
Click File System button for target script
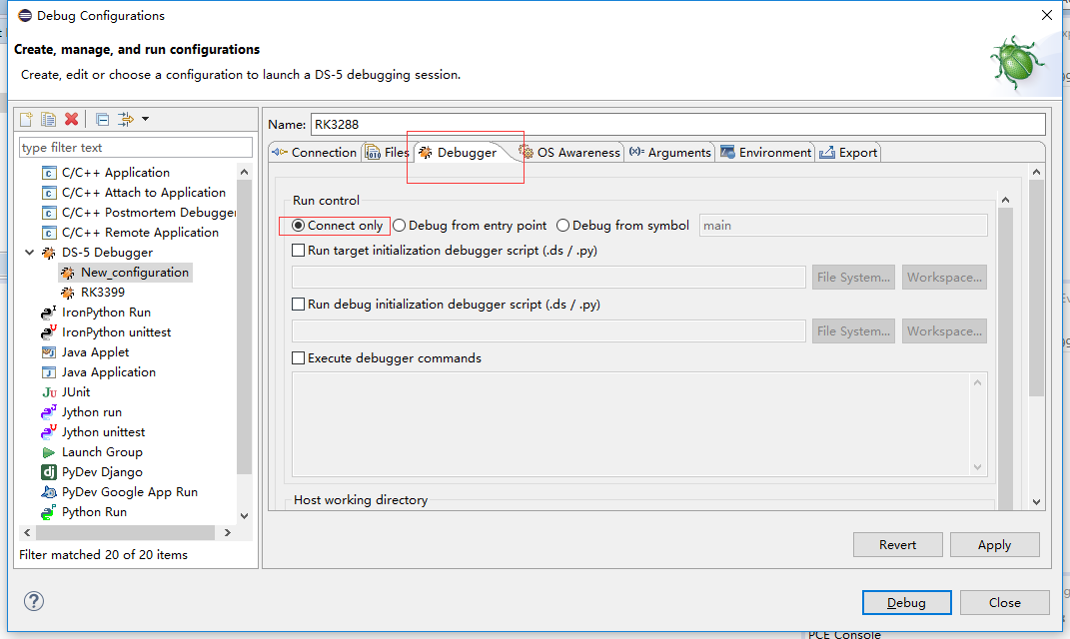pyautogui.click(x=853, y=277)
